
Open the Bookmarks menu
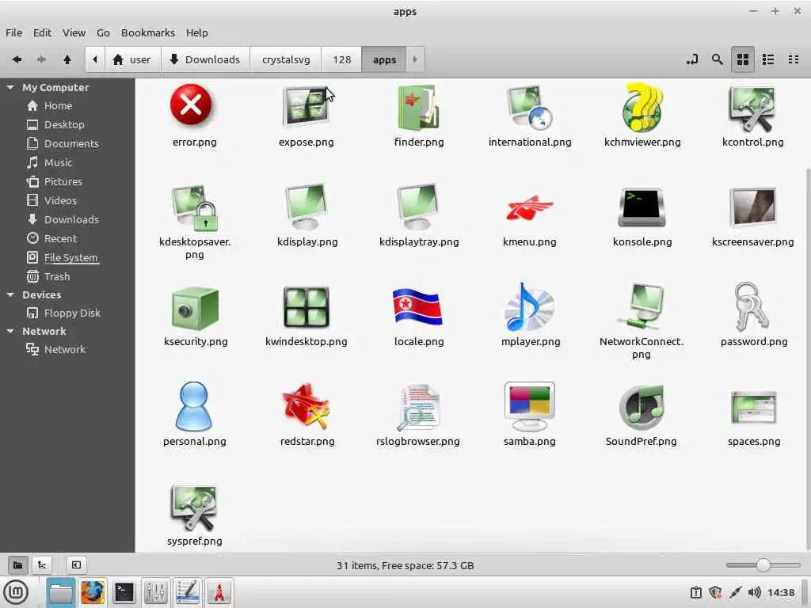[148, 32]
